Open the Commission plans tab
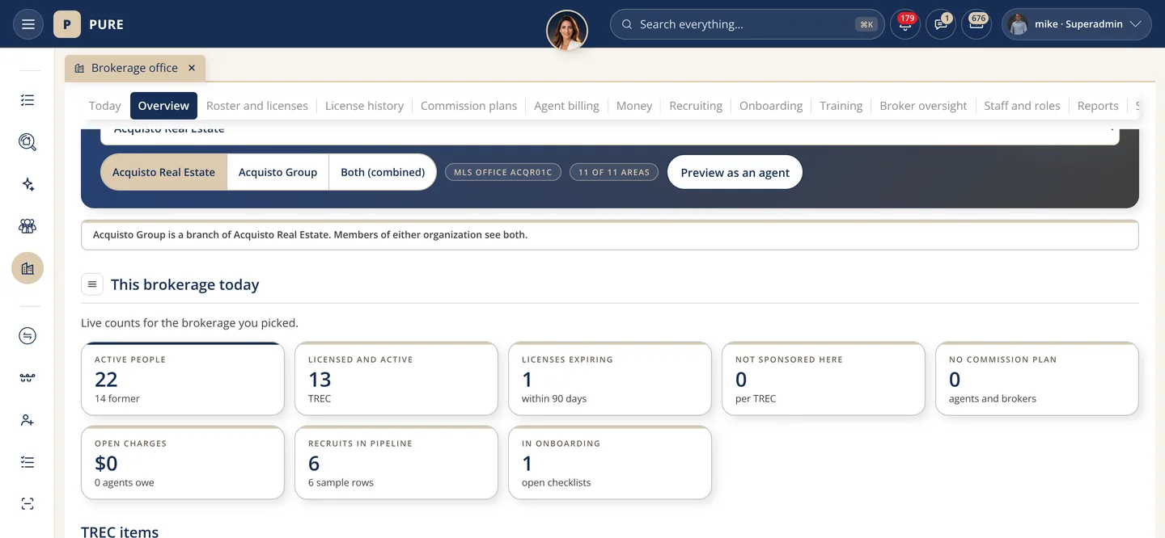Viewport: 1165px width, 538px height. [468, 106]
